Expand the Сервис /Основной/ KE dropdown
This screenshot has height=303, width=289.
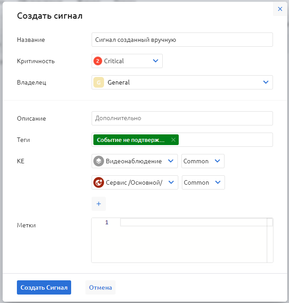tap(170, 182)
